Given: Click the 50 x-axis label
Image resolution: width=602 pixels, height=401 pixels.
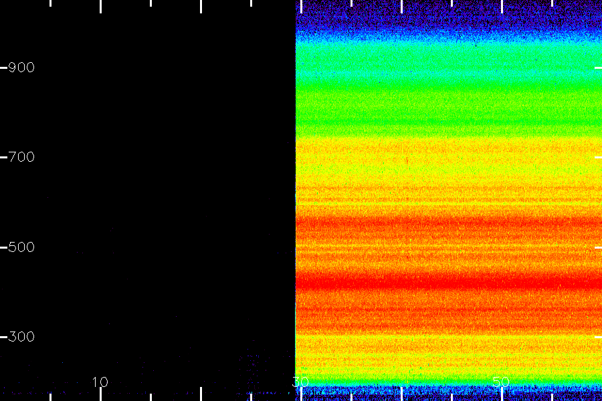Looking at the screenshot, I should point(501,382).
